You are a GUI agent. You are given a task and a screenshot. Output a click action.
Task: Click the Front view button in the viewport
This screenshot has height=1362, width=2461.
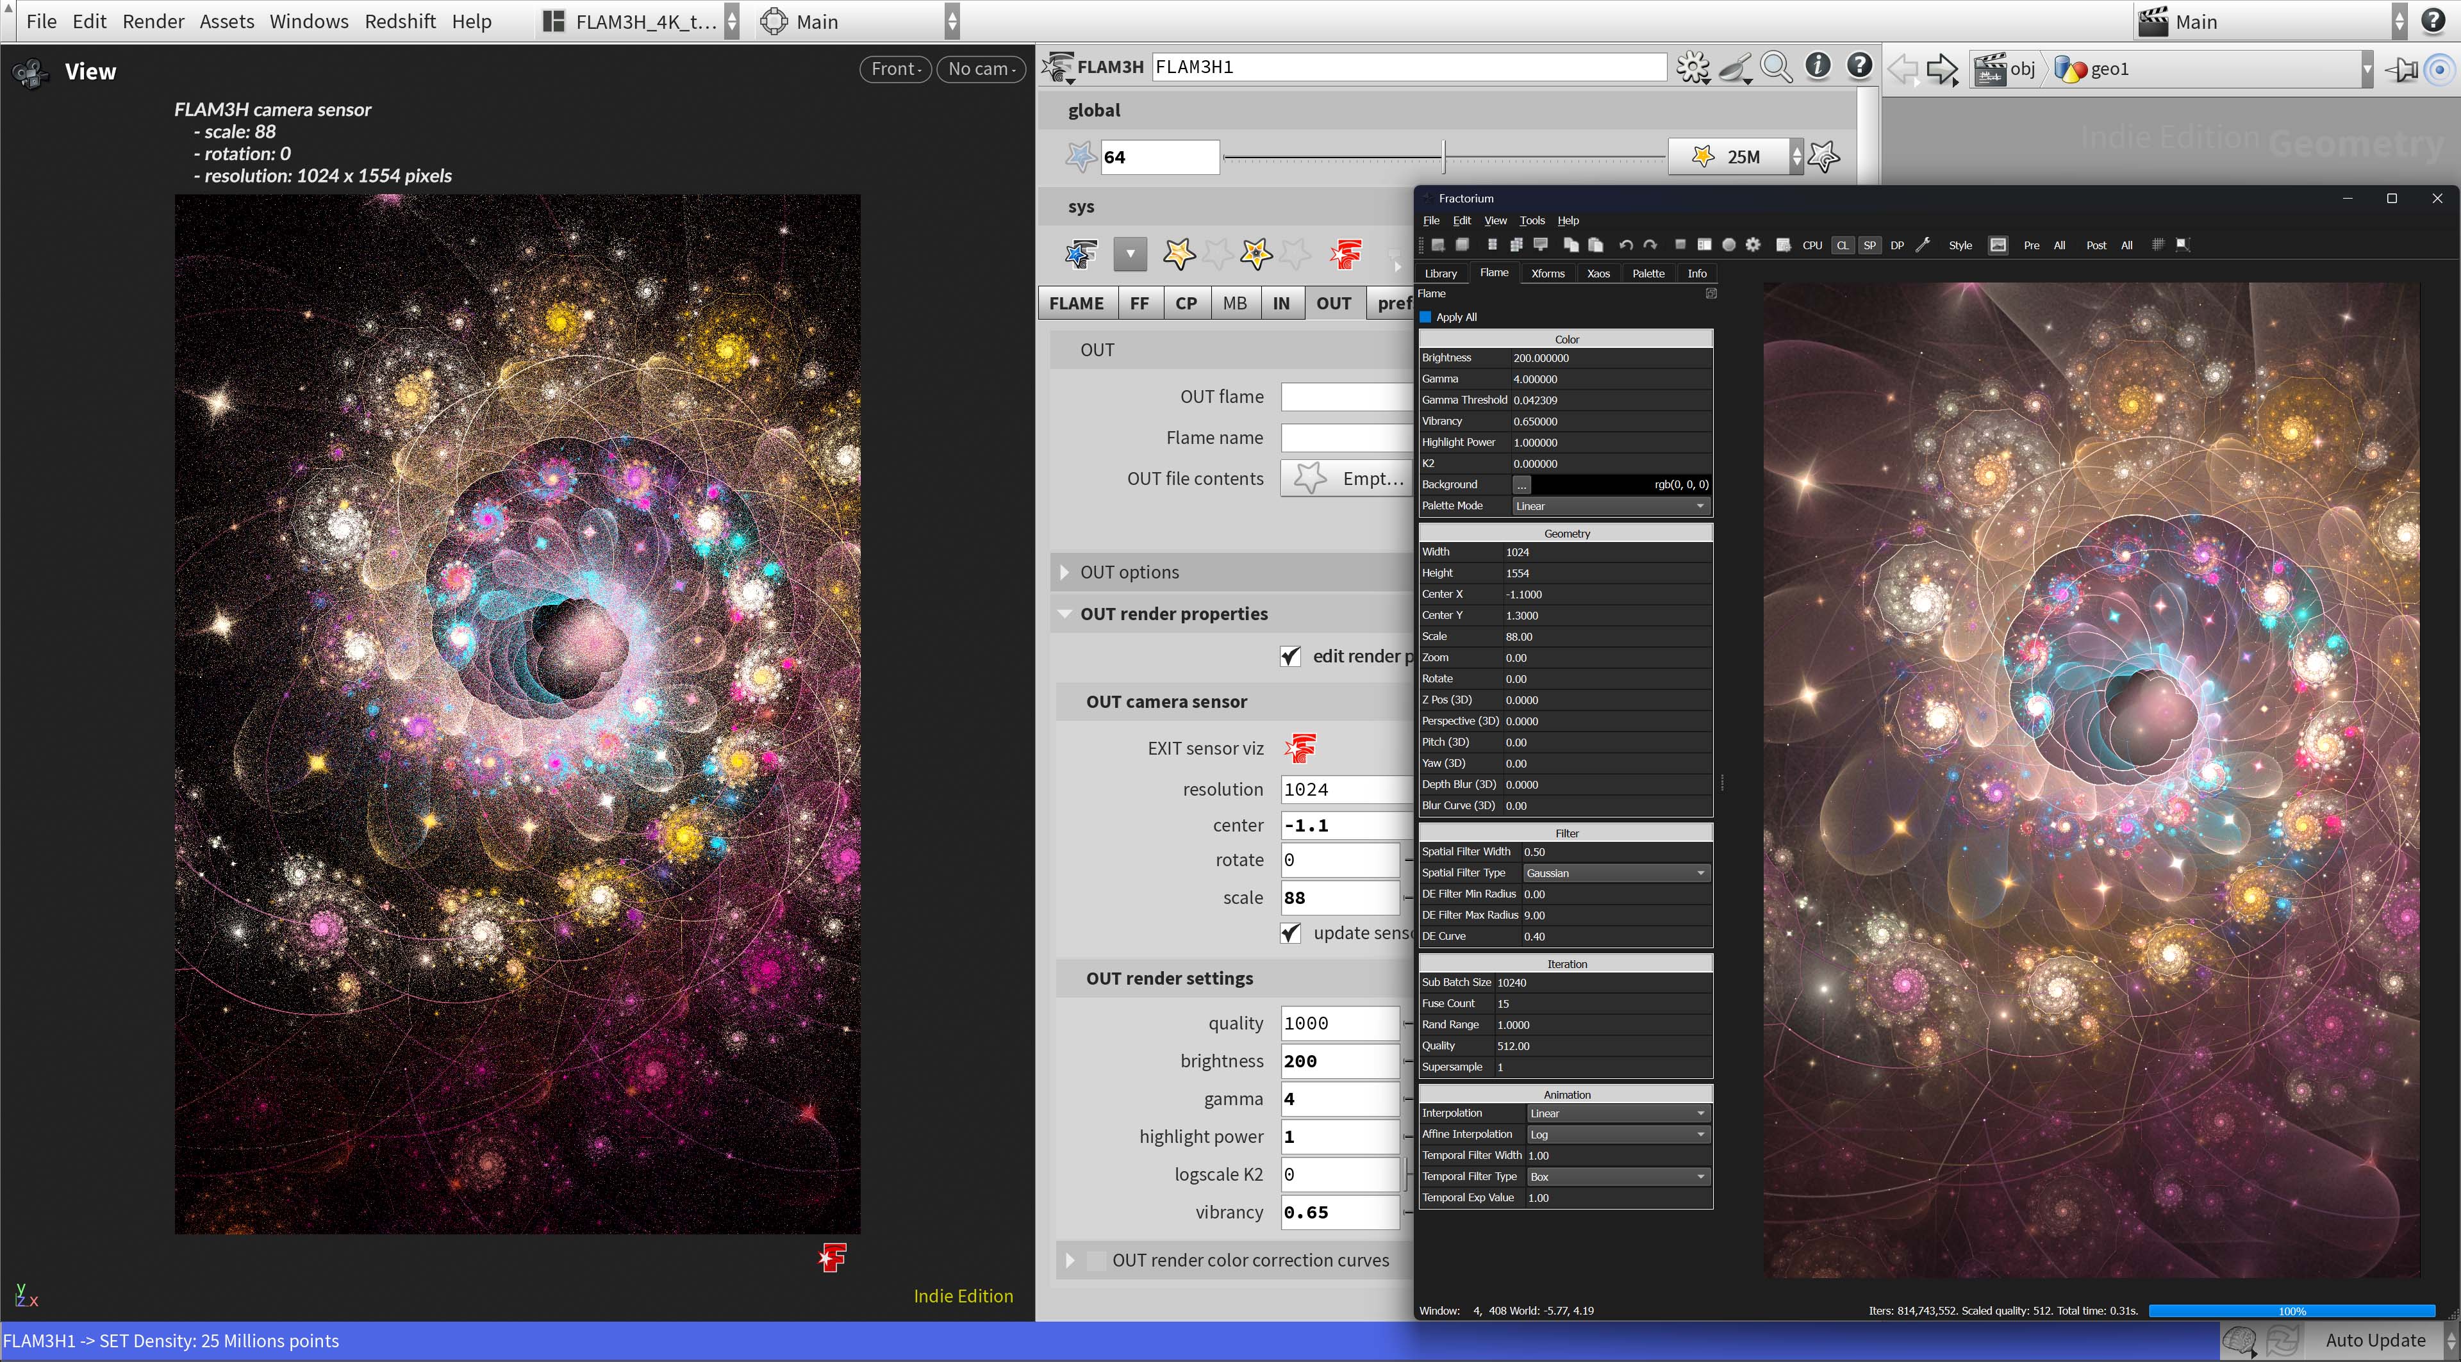894,69
